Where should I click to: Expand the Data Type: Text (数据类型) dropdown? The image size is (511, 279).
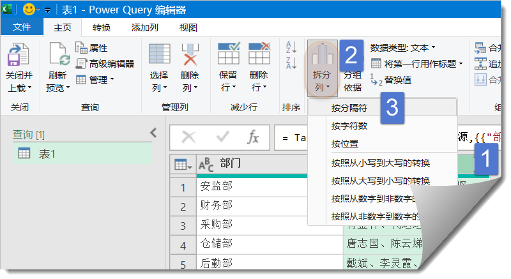click(x=402, y=47)
